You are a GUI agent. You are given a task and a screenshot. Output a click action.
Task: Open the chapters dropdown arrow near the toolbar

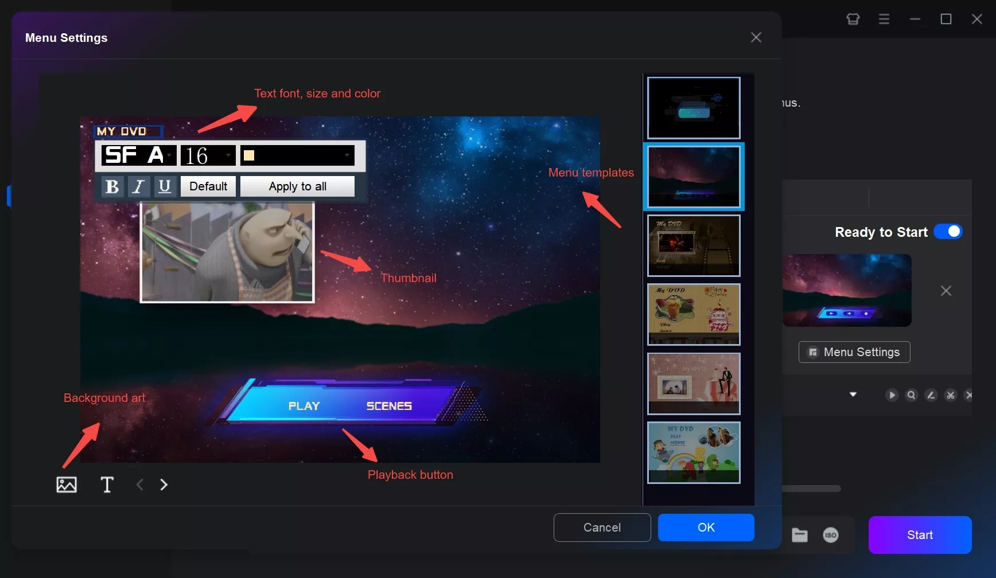coord(853,395)
